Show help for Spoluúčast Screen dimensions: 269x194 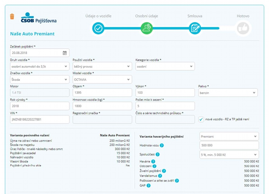pos(157,154)
